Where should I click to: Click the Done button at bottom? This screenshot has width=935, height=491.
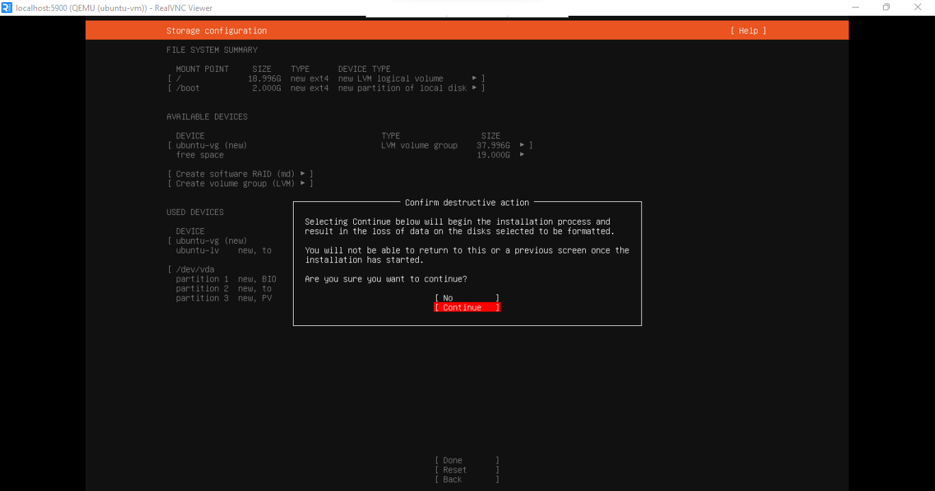(x=467, y=460)
